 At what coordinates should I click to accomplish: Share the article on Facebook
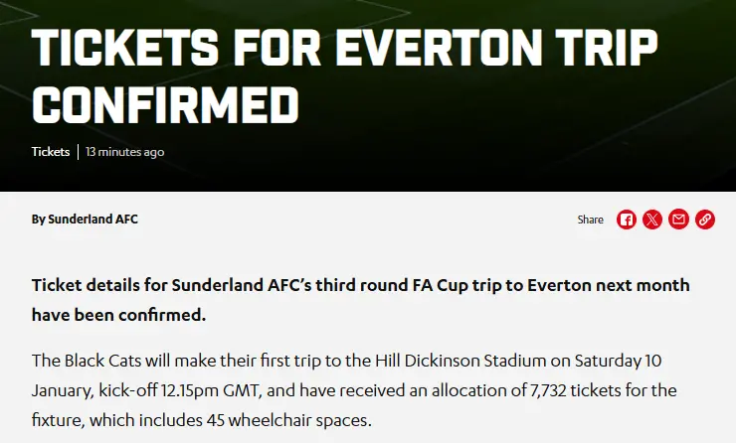click(626, 220)
